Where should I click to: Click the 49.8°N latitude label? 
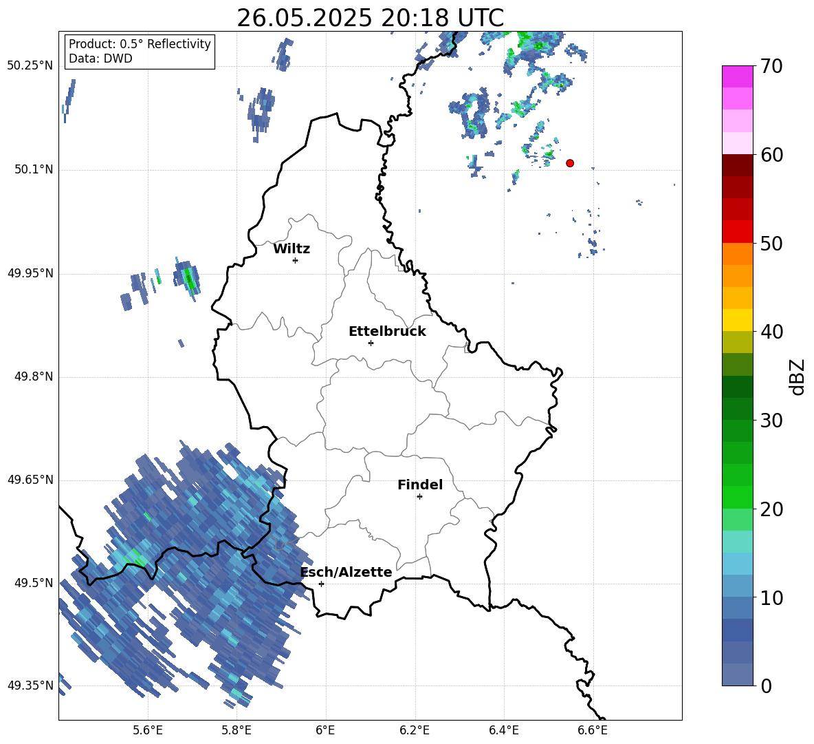pos(34,376)
